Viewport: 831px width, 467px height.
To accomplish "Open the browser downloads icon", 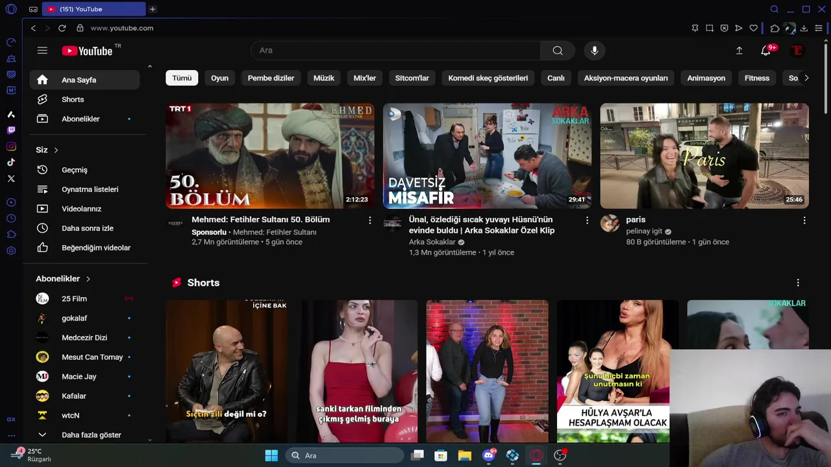I will (804, 28).
